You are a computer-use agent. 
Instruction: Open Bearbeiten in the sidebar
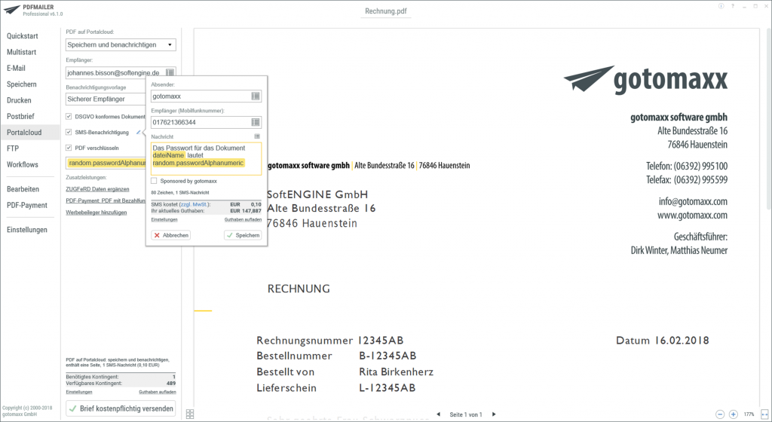23,189
